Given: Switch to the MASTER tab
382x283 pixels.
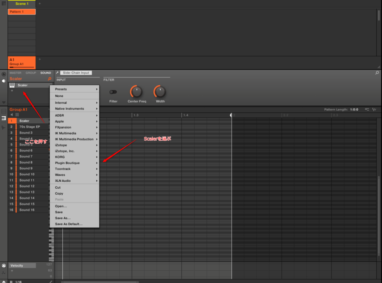Looking at the screenshot, I should 15,73.
